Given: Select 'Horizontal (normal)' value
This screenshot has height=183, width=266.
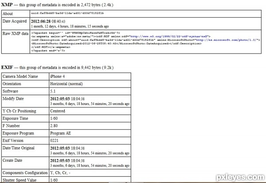Looking at the screenshot, I should click(66, 84).
